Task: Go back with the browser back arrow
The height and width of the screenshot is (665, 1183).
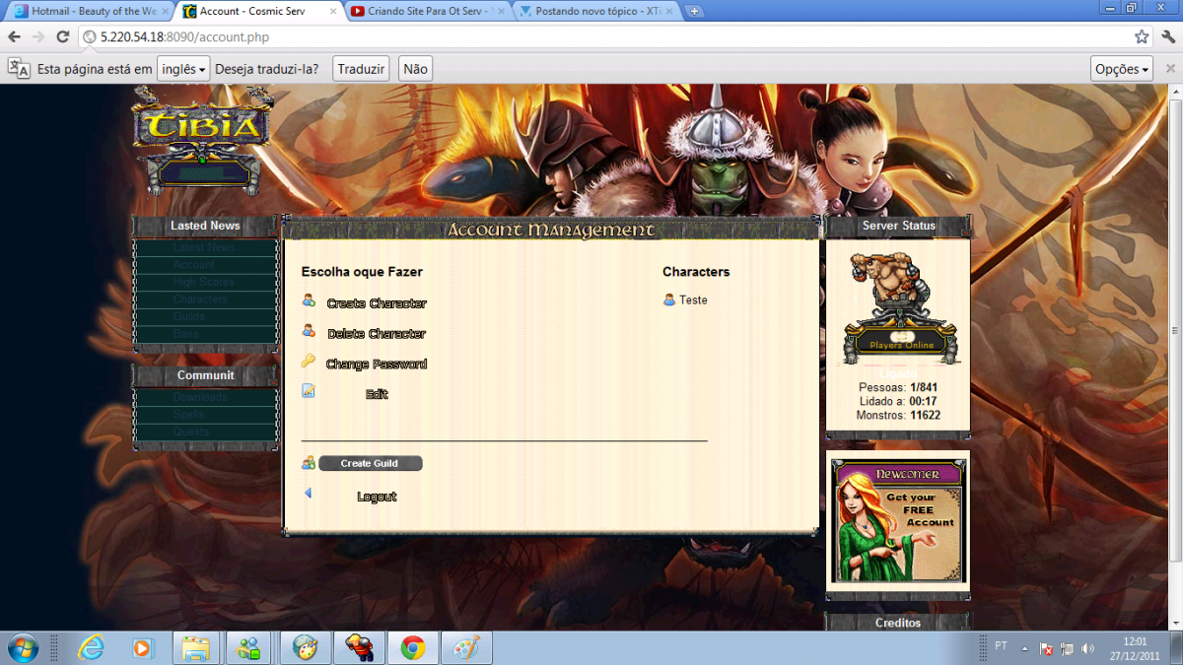Action: [x=15, y=37]
